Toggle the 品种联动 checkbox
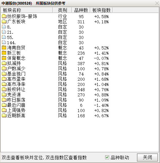This screenshot has height=163, width=160. tap(107, 157)
